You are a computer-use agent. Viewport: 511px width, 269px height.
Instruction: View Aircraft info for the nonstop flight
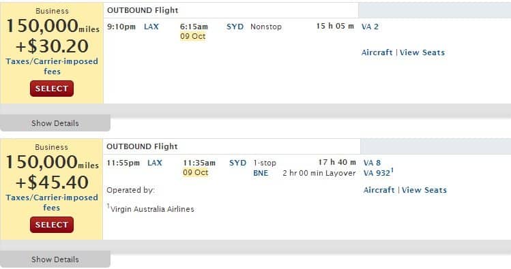[377, 52]
